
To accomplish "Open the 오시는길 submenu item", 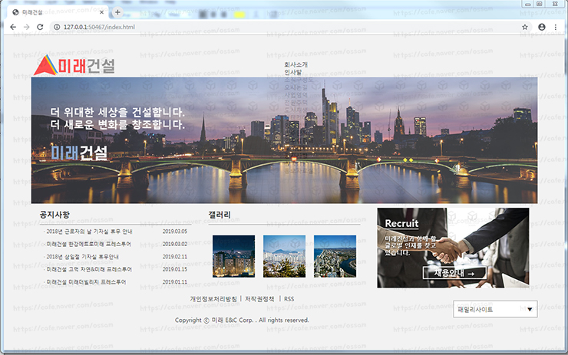I will [x=296, y=87].
